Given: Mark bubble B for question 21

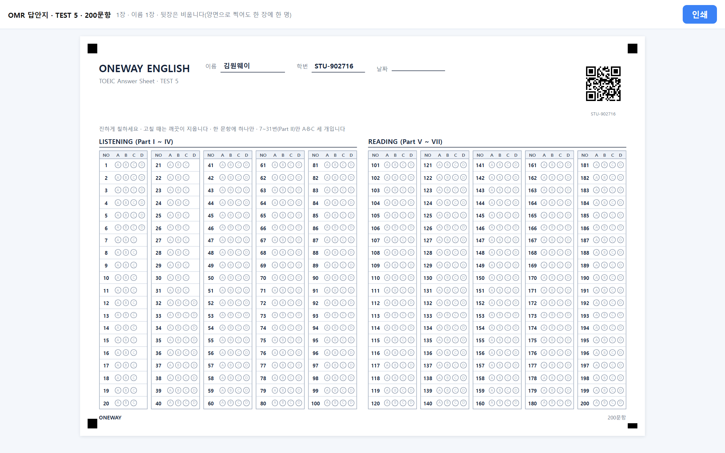Looking at the screenshot, I should pyautogui.click(x=178, y=165).
